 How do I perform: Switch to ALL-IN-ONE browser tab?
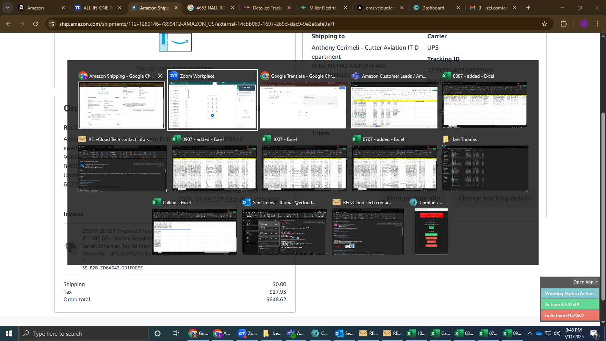point(98,8)
